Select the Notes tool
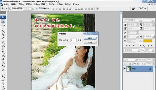The height and width of the screenshot is (90, 156). tap(3, 84)
